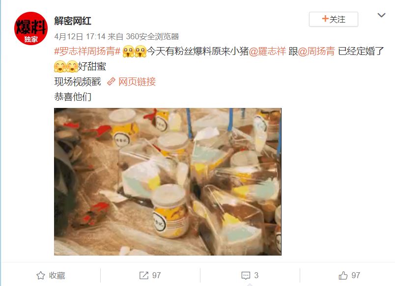Open the 解密网红 profile name
This screenshot has width=395, height=286.
[x=73, y=21]
